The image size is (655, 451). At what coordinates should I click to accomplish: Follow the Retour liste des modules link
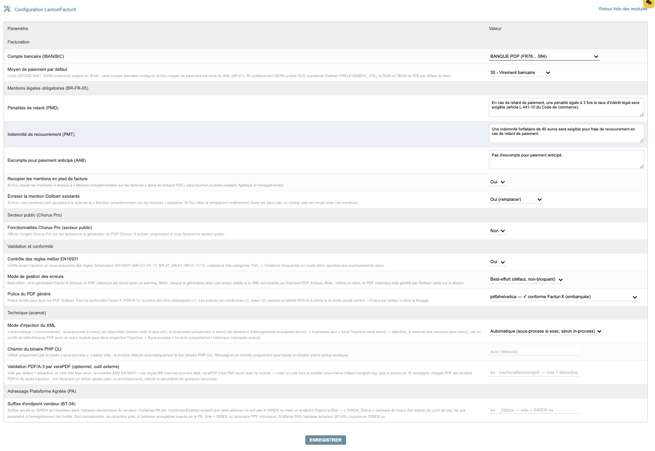pos(623,9)
